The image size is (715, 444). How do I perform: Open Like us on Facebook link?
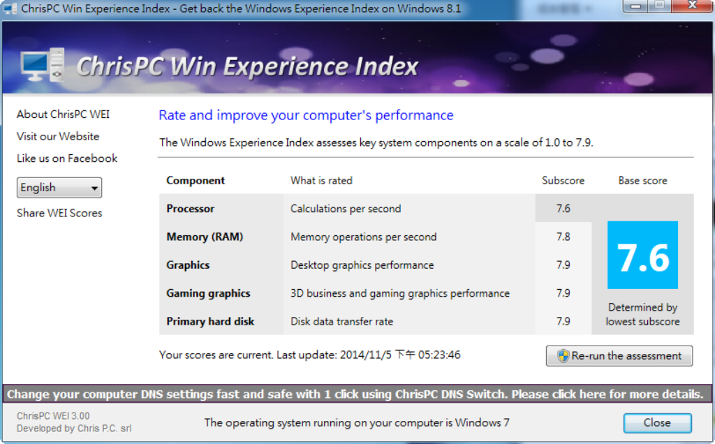(67, 158)
